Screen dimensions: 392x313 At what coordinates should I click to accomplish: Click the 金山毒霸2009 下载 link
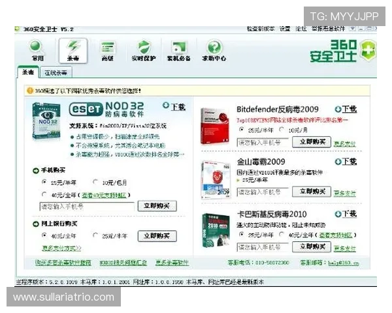pos(350,162)
